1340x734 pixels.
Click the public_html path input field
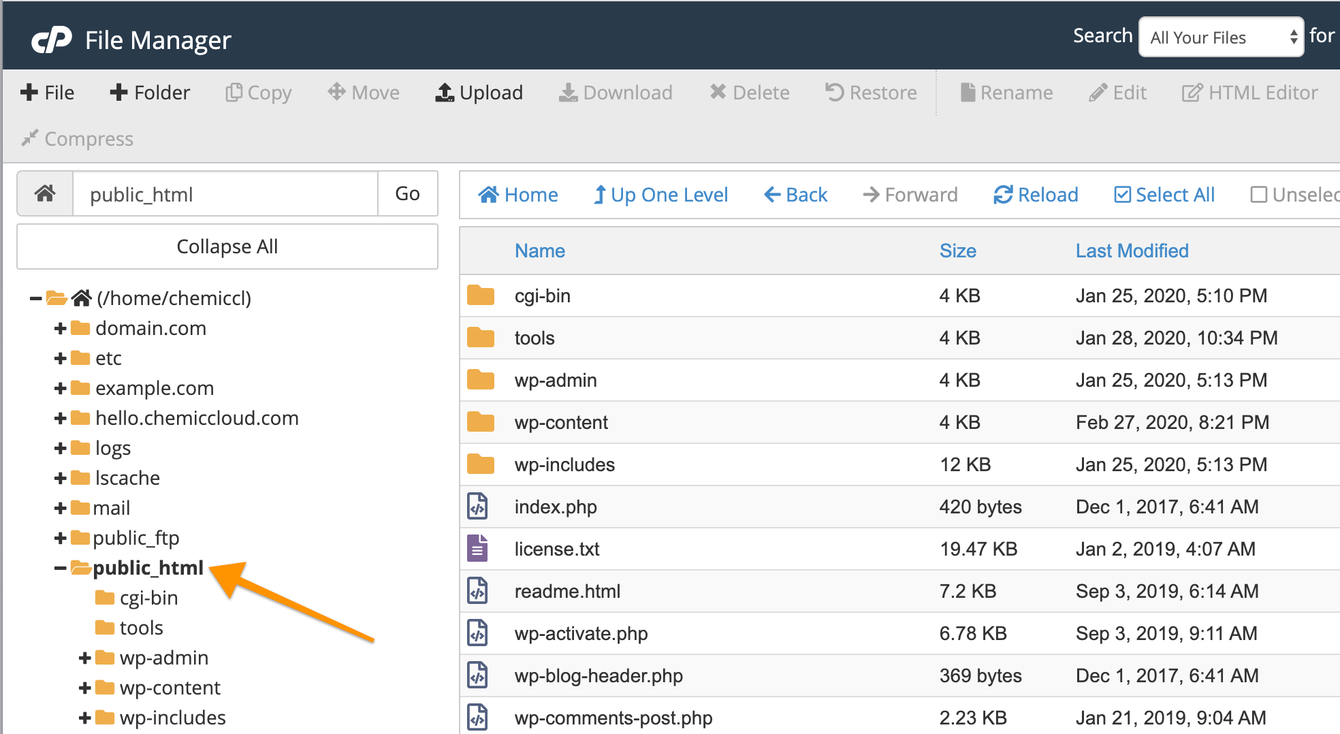coord(225,195)
